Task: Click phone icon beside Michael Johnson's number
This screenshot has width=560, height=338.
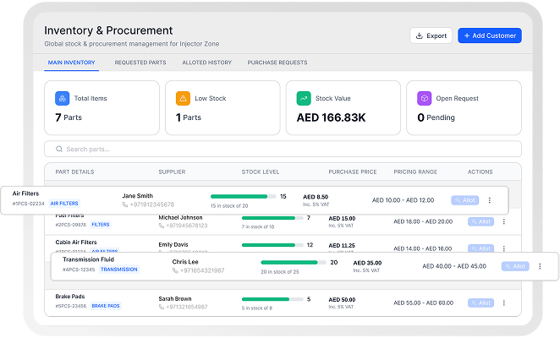Action: (x=162, y=226)
